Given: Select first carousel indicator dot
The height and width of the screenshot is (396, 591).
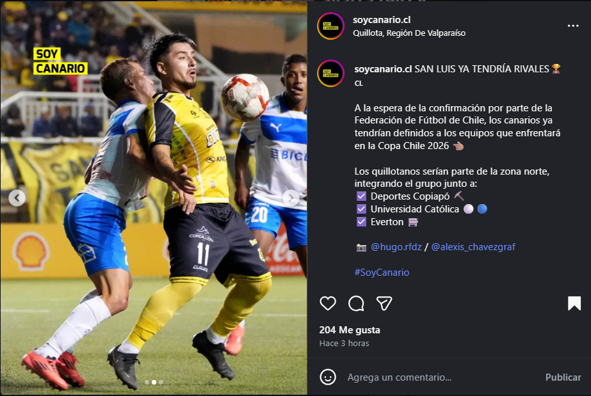Looking at the screenshot, I should point(147,382).
